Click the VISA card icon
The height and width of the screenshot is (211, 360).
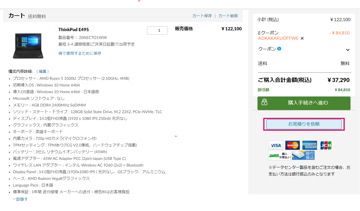point(276,145)
